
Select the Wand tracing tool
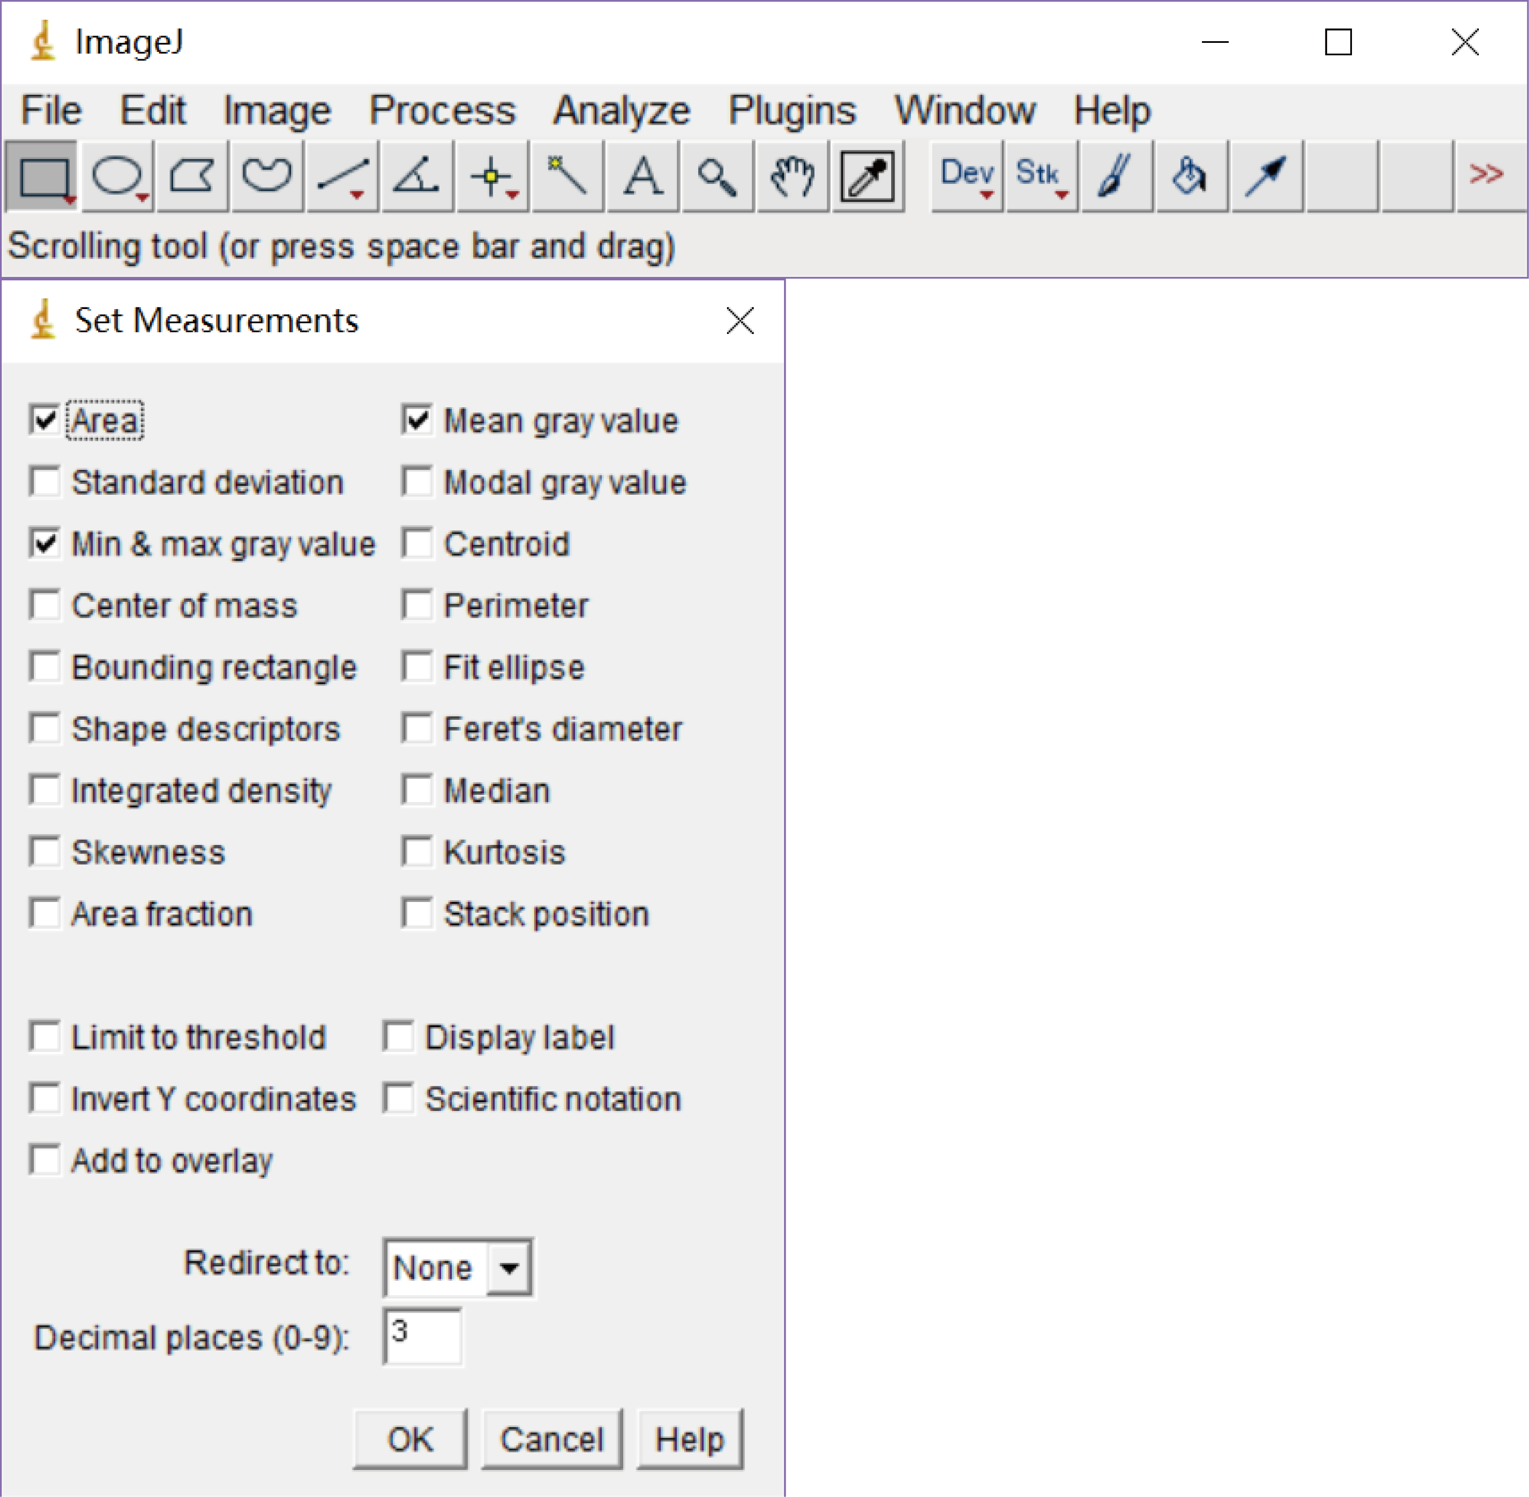pos(568,176)
